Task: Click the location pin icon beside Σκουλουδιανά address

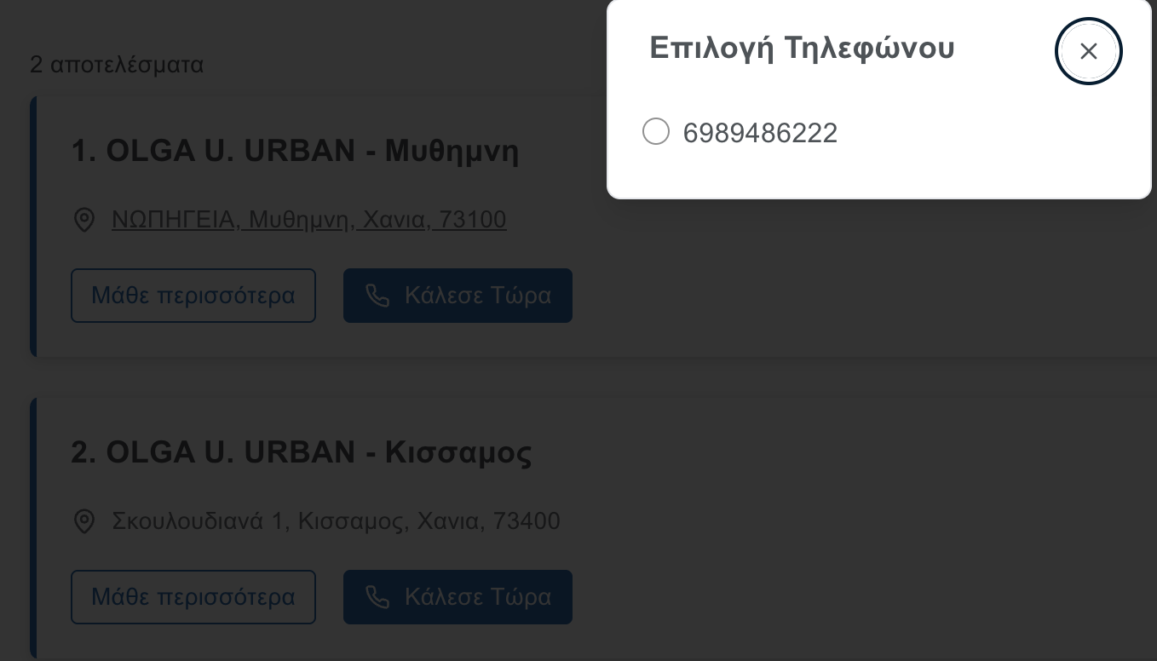Action: 83,521
